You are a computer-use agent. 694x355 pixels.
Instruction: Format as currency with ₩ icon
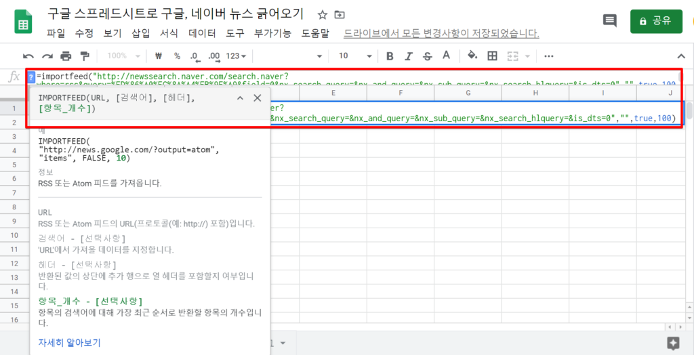[x=159, y=56]
